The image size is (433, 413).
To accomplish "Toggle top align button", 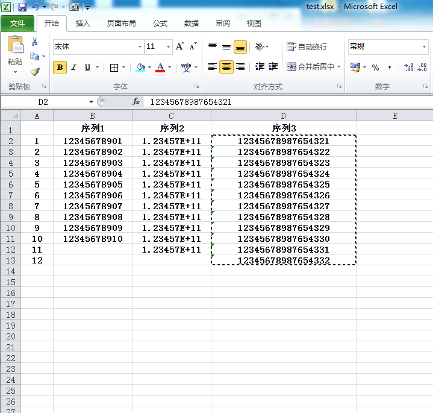I will (213, 46).
